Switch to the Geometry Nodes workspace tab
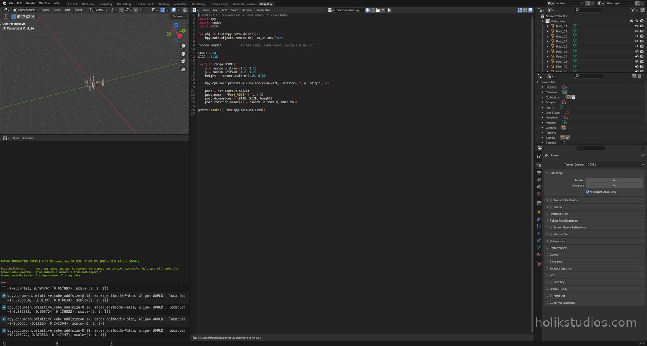 point(243,4)
